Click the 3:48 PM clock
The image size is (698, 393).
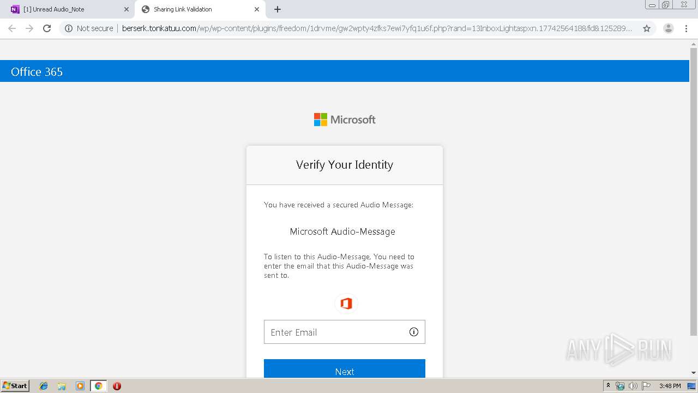click(670, 386)
